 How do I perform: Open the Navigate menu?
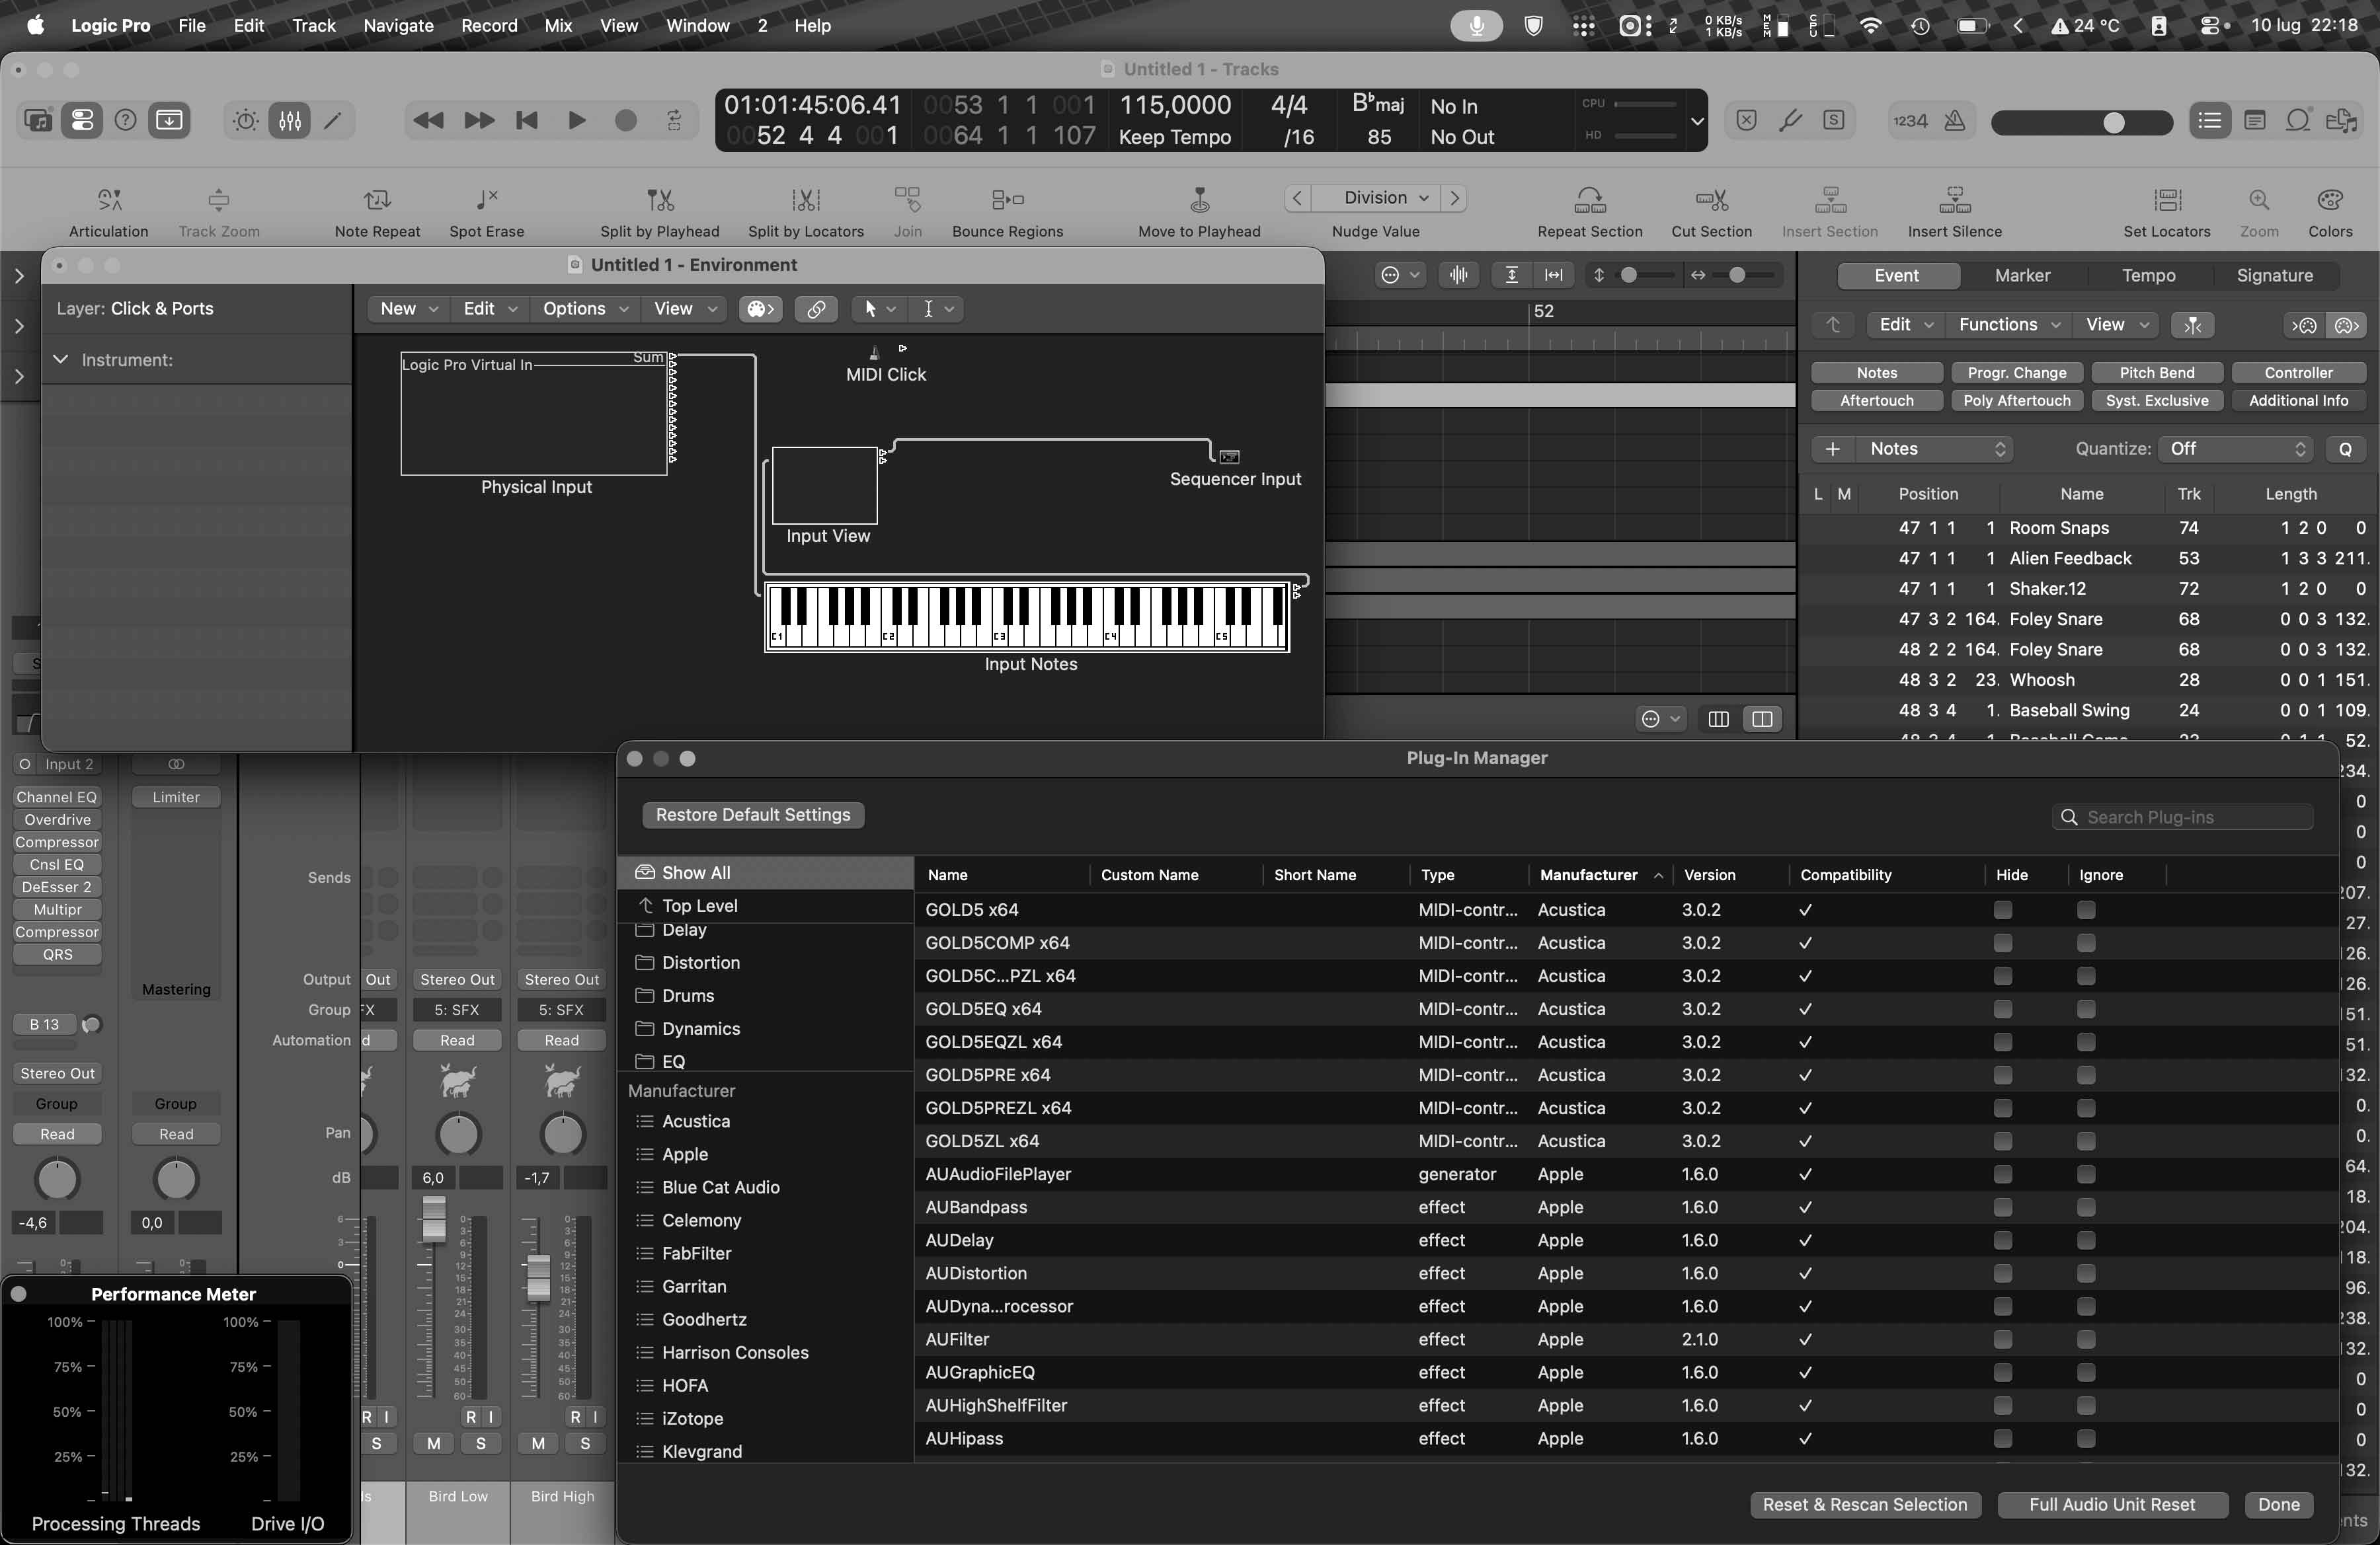tap(398, 26)
